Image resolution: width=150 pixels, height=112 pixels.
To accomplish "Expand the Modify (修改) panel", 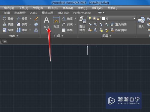I will [14, 36].
